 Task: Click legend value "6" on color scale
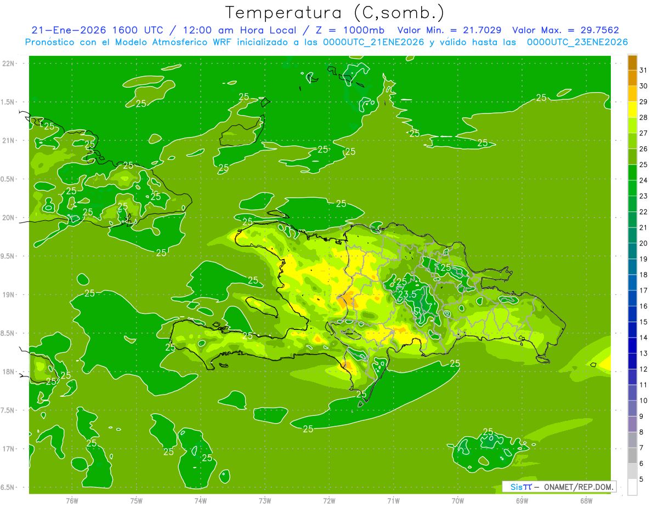642,464
